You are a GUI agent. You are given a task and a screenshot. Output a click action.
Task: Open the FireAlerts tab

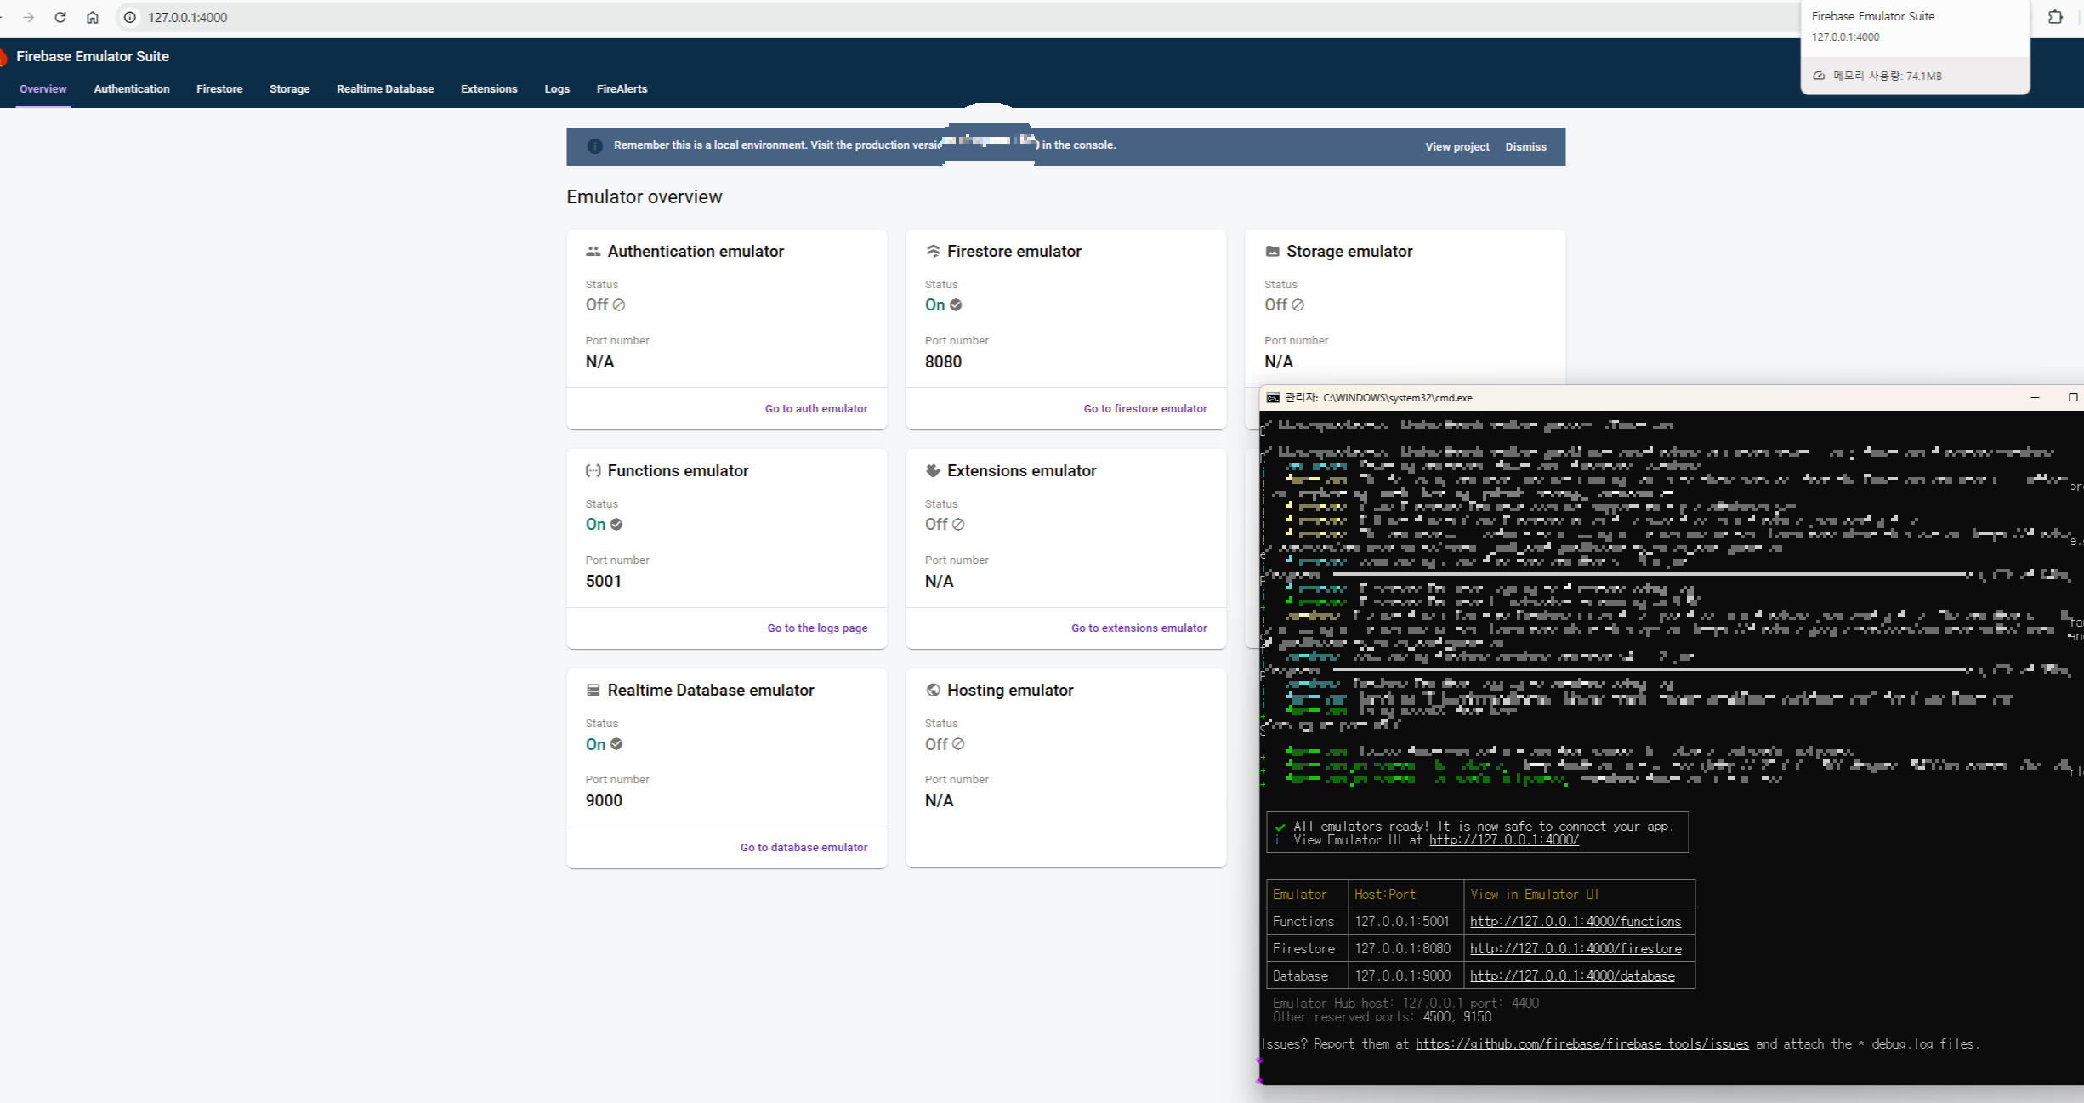tap(622, 88)
